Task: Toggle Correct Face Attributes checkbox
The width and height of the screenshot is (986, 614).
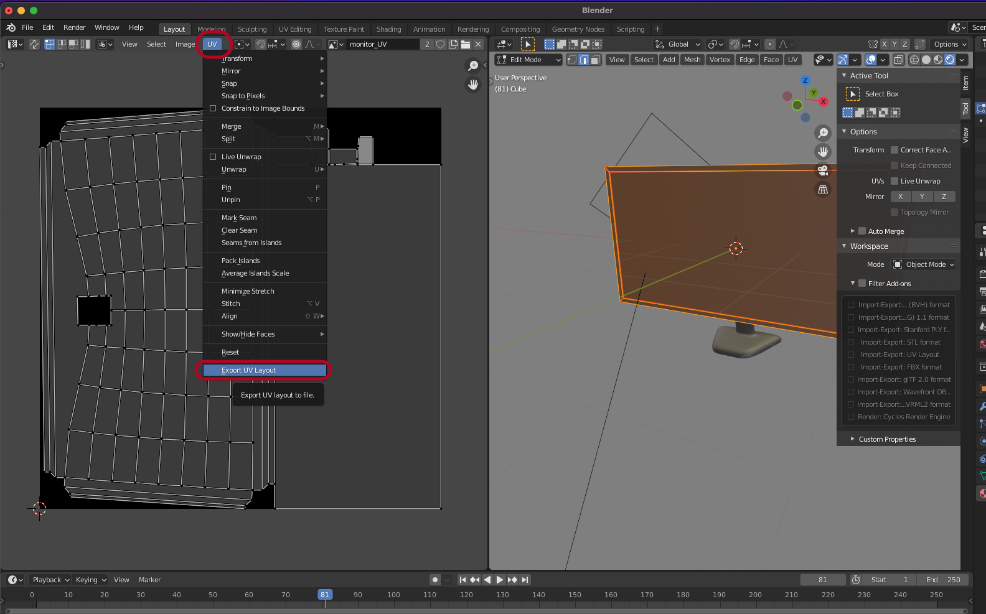Action: pyautogui.click(x=894, y=150)
